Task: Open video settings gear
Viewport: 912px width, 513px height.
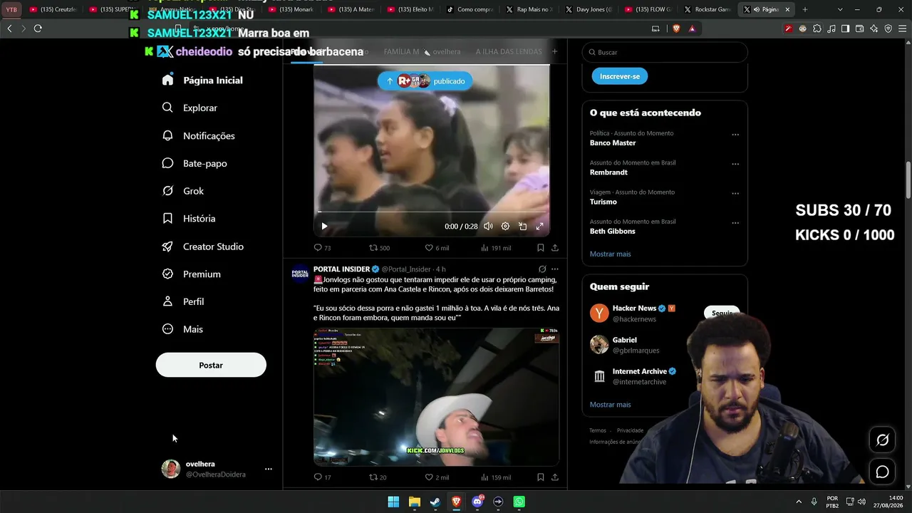Action: (x=505, y=227)
